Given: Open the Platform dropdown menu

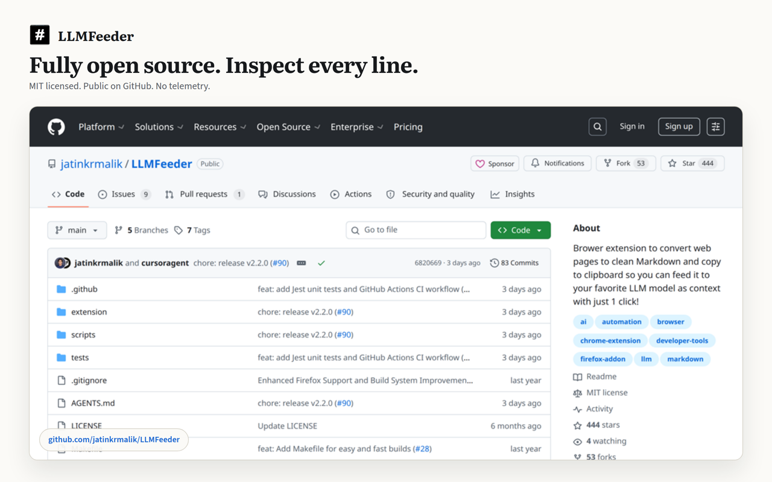Looking at the screenshot, I should [101, 127].
